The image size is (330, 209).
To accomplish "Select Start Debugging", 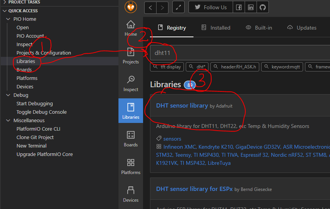I will (35, 103).
